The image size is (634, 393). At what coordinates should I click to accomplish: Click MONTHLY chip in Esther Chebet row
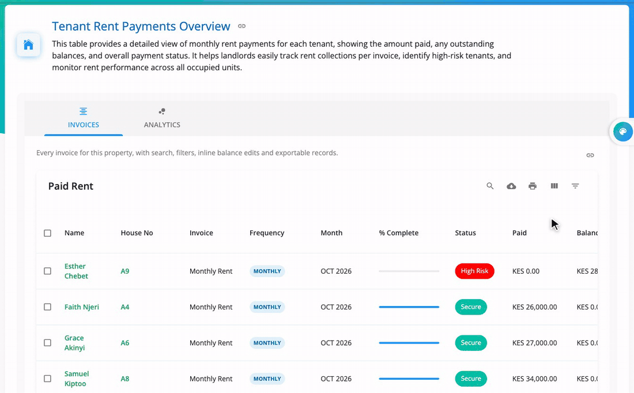267,271
